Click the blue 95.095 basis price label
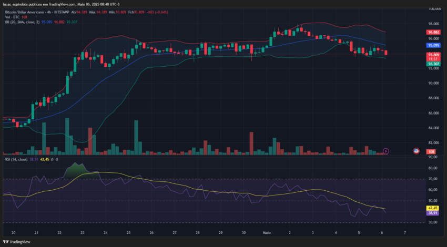Image resolution: width=447 pixels, height=247 pixels. (x=433, y=45)
